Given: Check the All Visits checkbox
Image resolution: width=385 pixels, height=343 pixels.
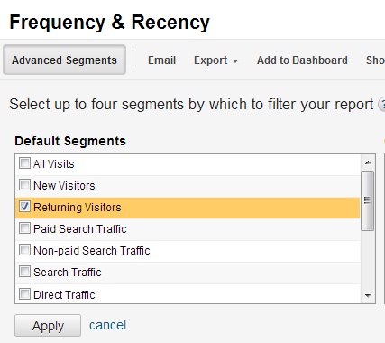Looking at the screenshot, I should pyautogui.click(x=24, y=163).
